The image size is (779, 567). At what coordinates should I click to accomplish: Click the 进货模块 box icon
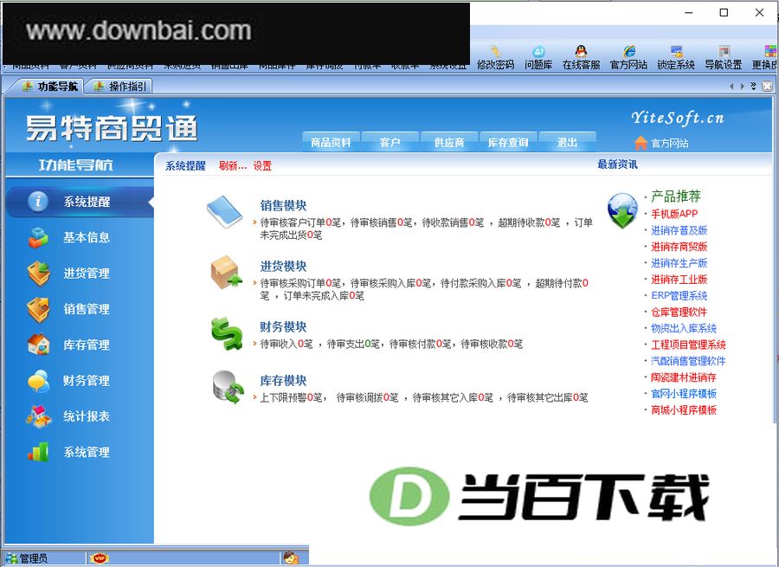[227, 272]
